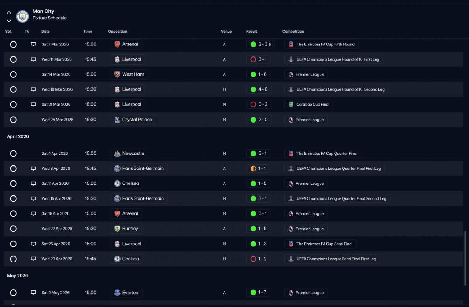Viewport: 469px width, 307px height.
Task: Click the Newcastle club badge
Action: coord(117,154)
